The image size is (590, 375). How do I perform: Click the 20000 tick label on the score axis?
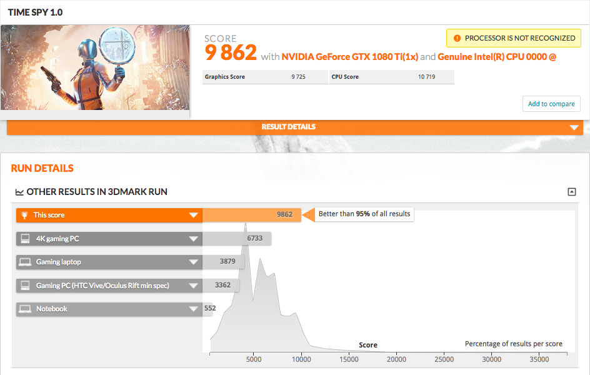397,359
